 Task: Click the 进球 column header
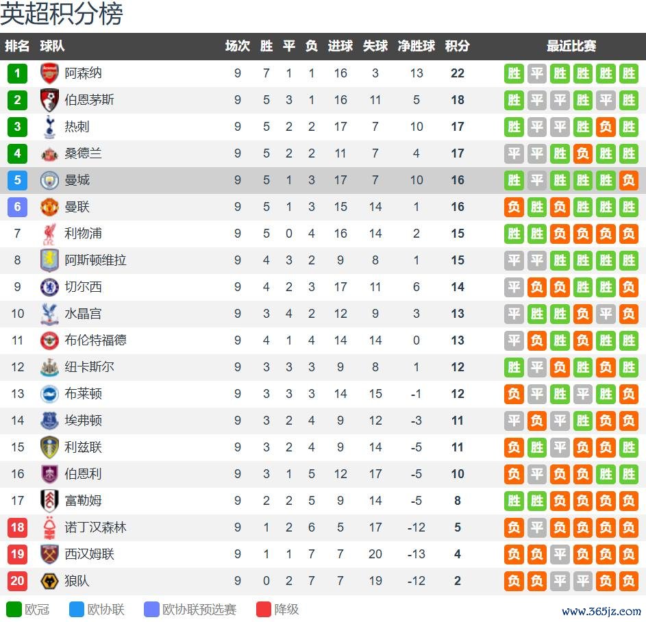coord(340,47)
